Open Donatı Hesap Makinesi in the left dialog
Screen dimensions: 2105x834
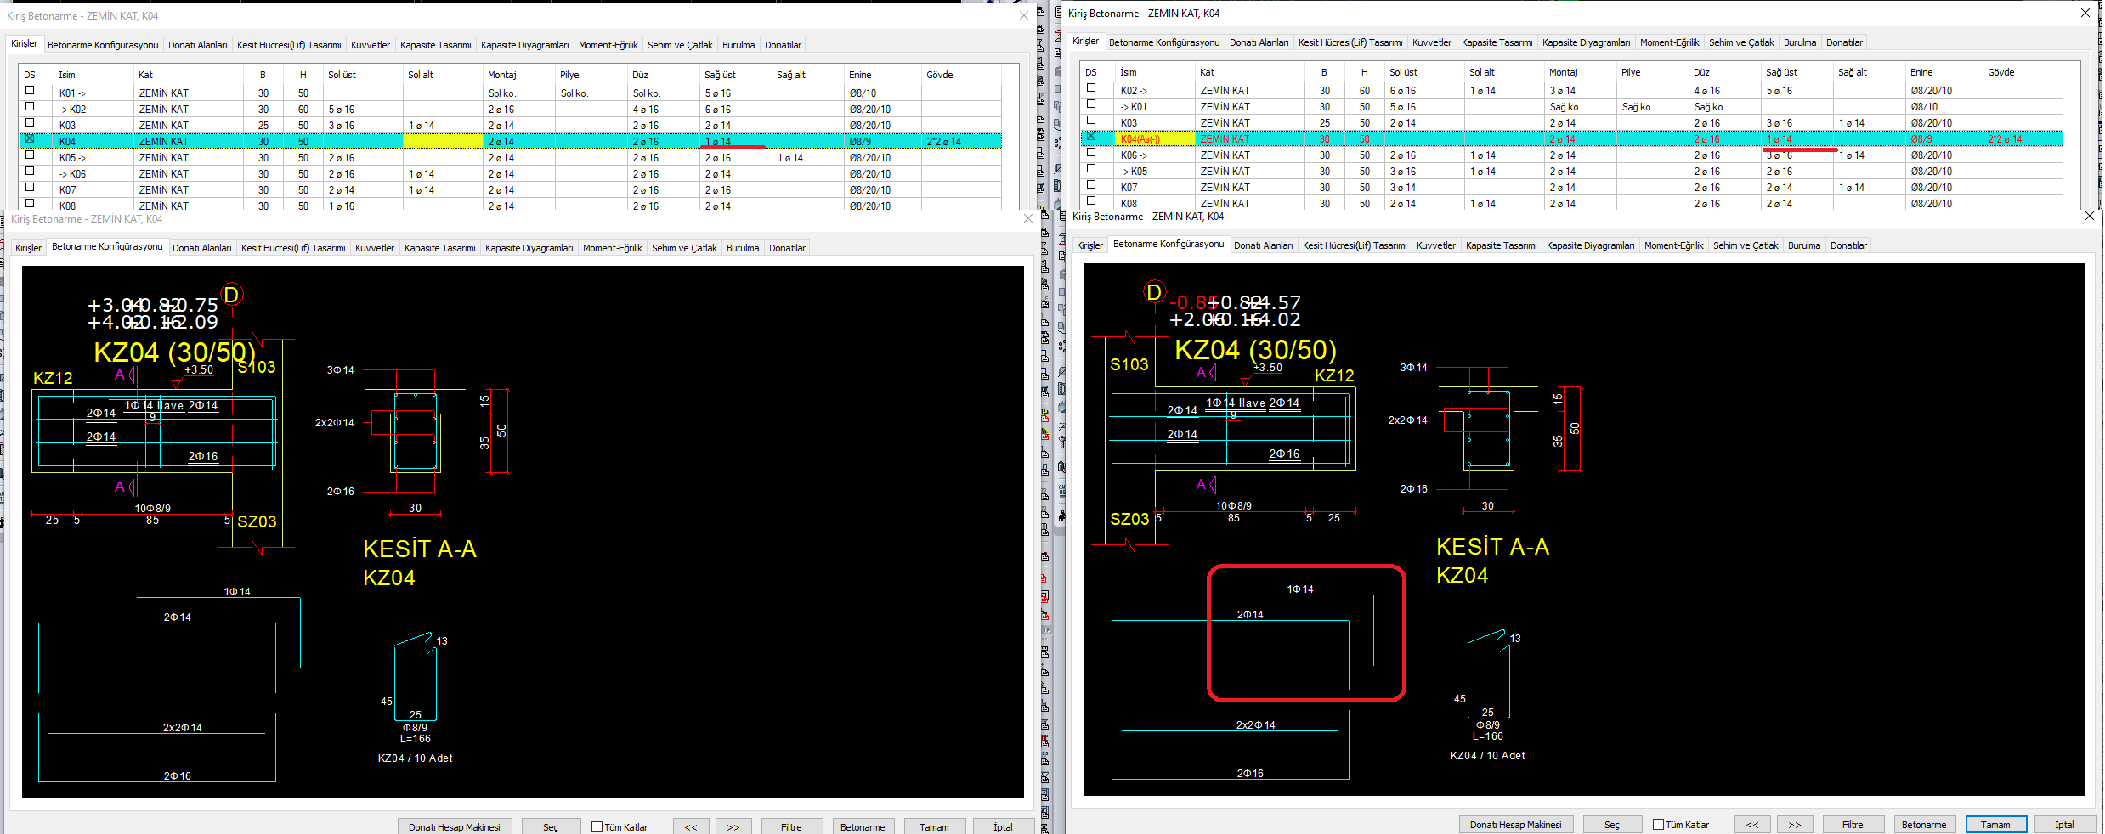click(454, 827)
